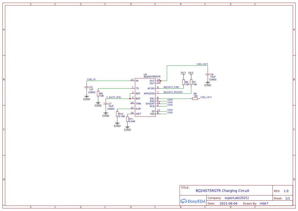Click the 3V3 power label above R6
Image resolution: width=298 pixels, height=211 pixels.
183,73
